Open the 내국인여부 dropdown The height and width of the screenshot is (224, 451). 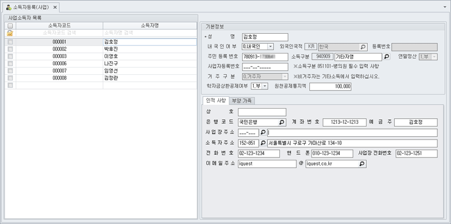click(270, 47)
